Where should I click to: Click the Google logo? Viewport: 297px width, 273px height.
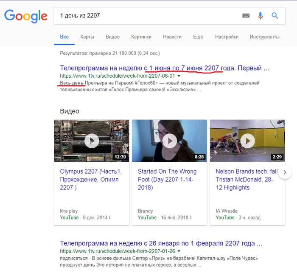click(x=26, y=16)
